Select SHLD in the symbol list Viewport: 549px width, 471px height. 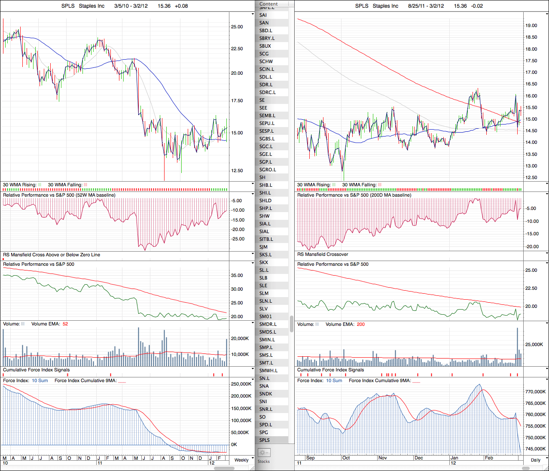pos(265,201)
